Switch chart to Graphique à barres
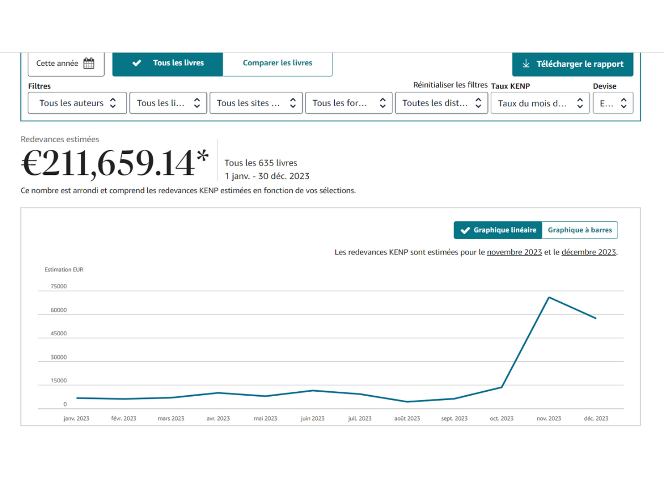 [x=579, y=230]
